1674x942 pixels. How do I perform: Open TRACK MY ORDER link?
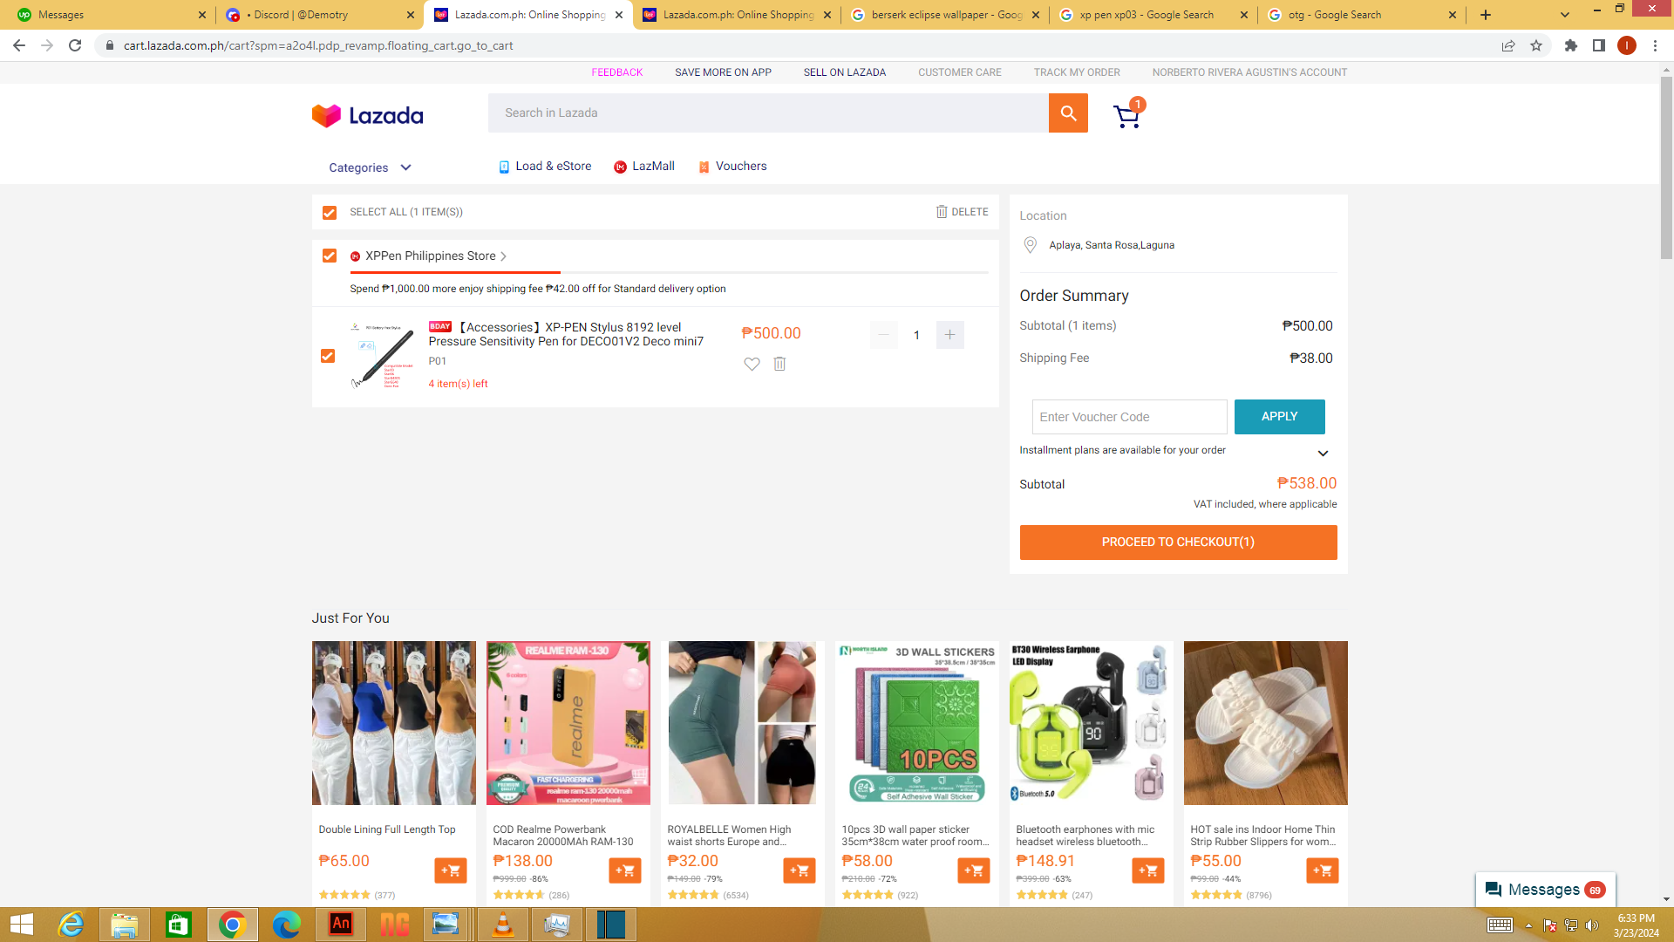point(1077,72)
